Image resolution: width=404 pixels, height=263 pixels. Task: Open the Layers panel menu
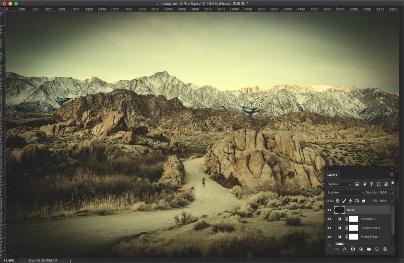point(391,175)
